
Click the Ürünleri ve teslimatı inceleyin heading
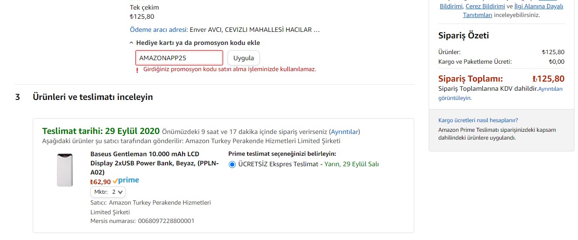(93, 97)
